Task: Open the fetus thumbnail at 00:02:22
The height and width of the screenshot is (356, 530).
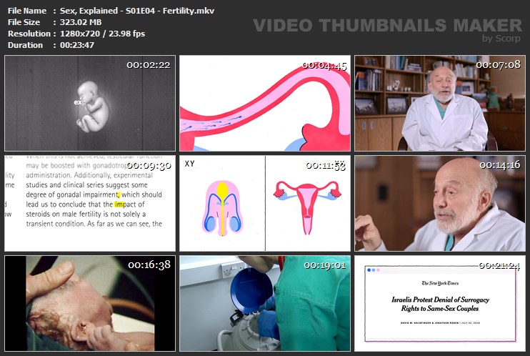Action: pyautogui.click(x=90, y=103)
